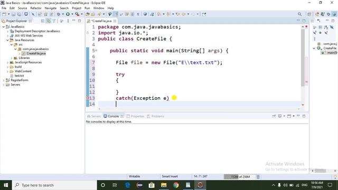Click the Run Last Tool red toolbox icon

77,14
